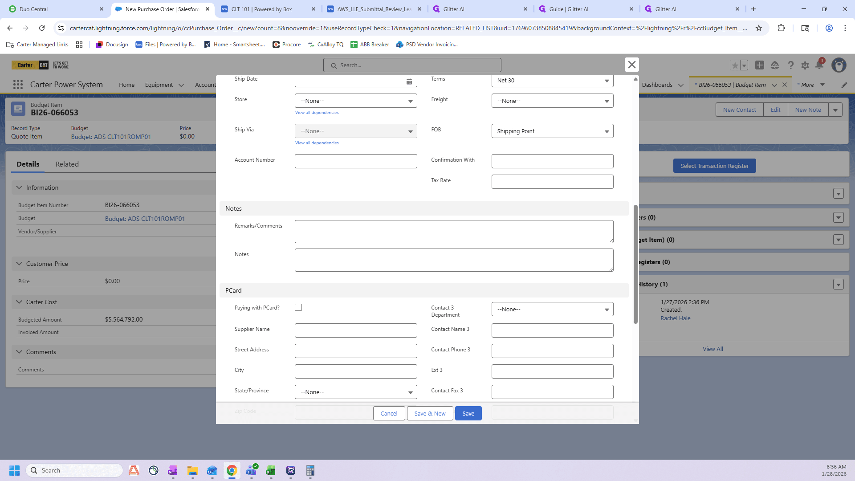Viewport: 855px width, 481px height.
Task: Click the dialog vertical scrollbar
Action: click(x=635, y=264)
